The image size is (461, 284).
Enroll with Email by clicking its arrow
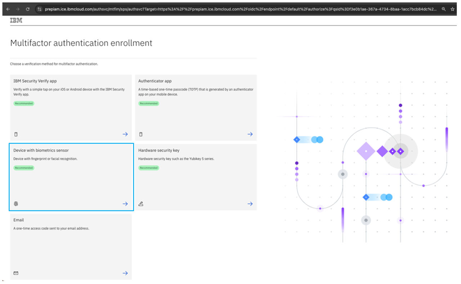(x=125, y=273)
